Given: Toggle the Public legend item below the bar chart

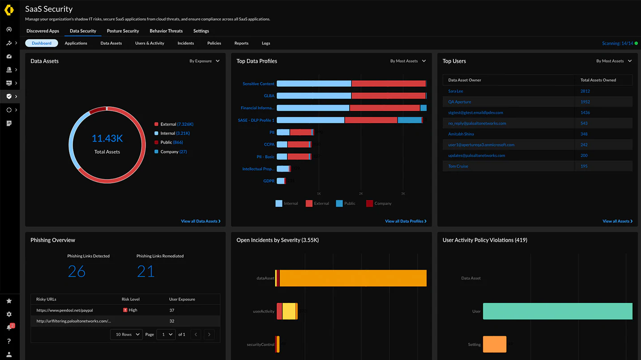Looking at the screenshot, I should click(x=345, y=203).
